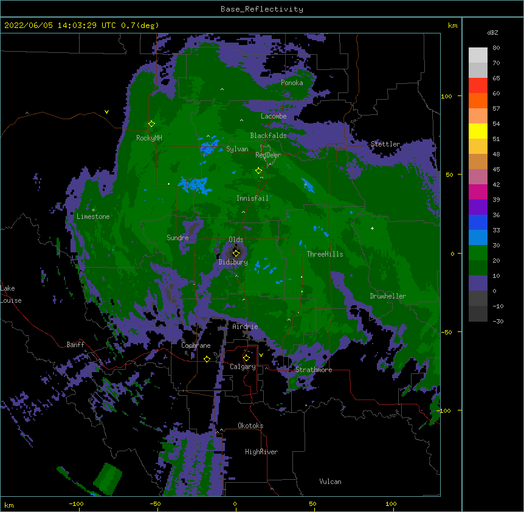The image size is (524, 512).
Task: Select the light gray 80 dBZ legend swatch
Action: [x=478, y=55]
